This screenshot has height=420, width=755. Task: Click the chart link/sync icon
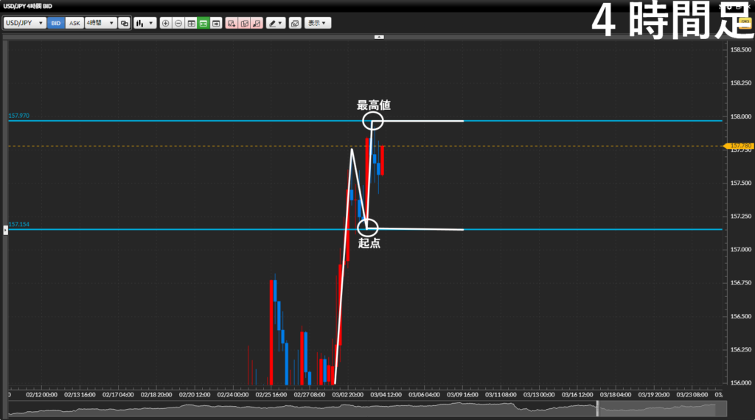[x=124, y=23]
